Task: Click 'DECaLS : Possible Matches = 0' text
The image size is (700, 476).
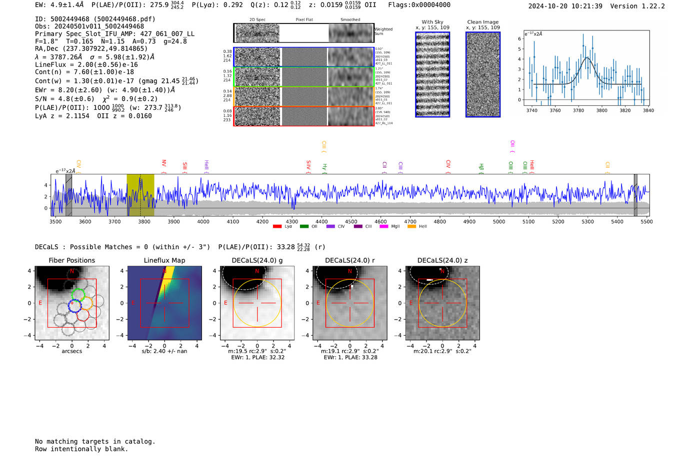Action: pyautogui.click(x=95, y=247)
